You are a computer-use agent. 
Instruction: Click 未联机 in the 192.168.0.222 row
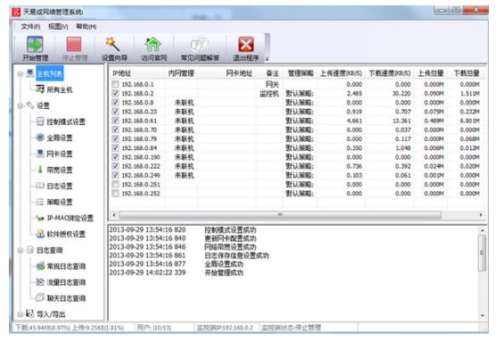[x=184, y=166]
